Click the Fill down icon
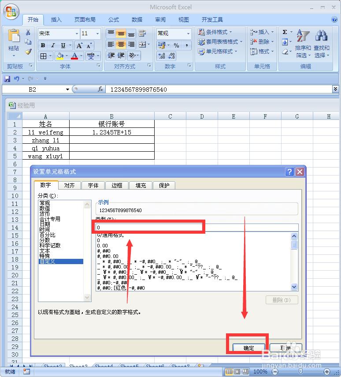341x377 pixels. pyautogui.click(x=285, y=42)
